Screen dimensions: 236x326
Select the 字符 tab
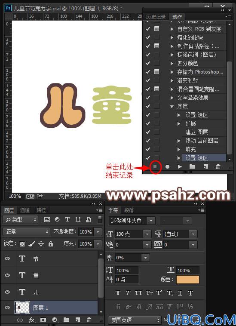(113, 210)
